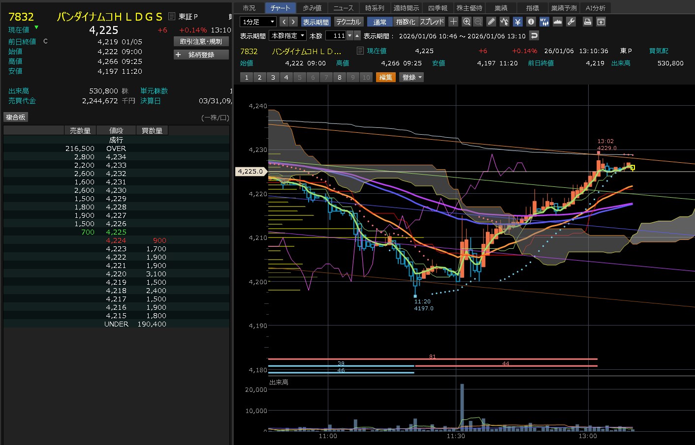Click the 本数 count input field
The width and height of the screenshot is (695, 445).
pyautogui.click(x=336, y=36)
